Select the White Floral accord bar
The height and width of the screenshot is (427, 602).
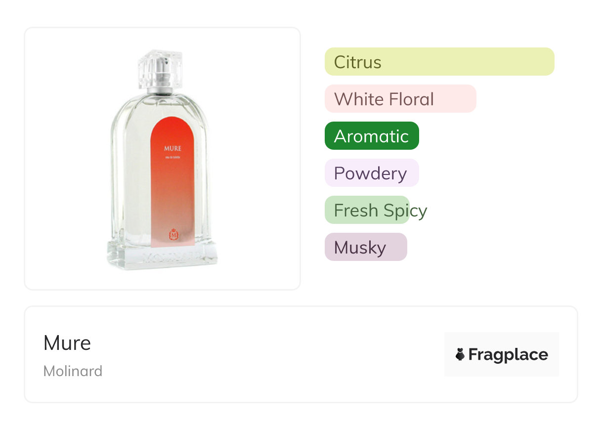click(400, 99)
